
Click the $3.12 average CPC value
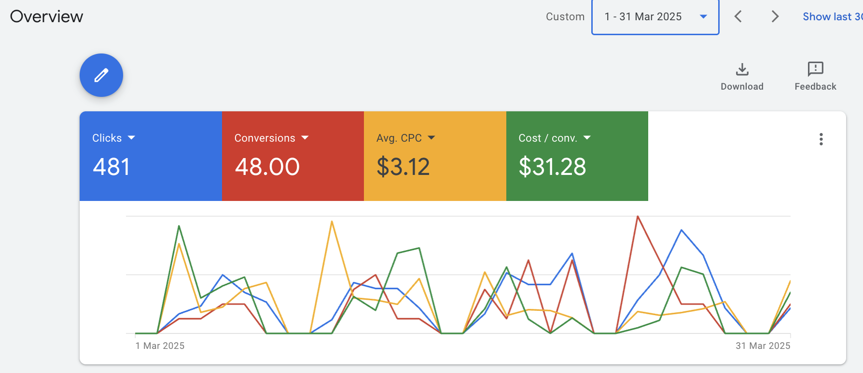pyautogui.click(x=403, y=167)
